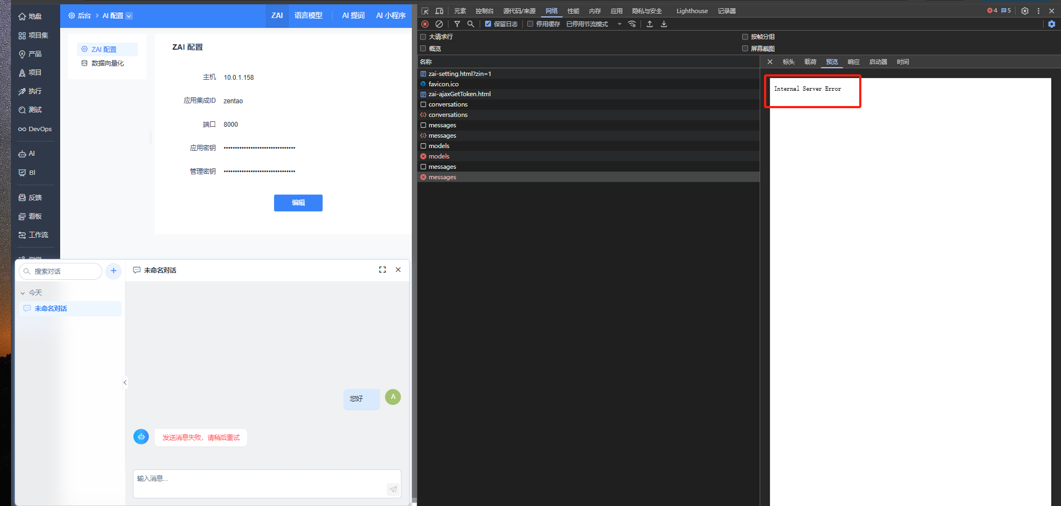The width and height of the screenshot is (1061, 506).
Task: Open 执行 in the sidebar
Action: pyautogui.click(x=30, y=91)
